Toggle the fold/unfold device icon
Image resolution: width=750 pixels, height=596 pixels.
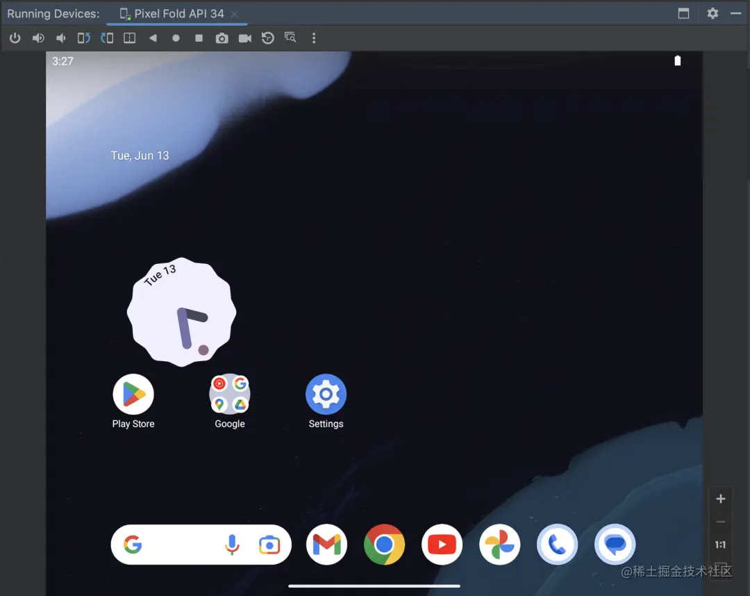point(130,38)
